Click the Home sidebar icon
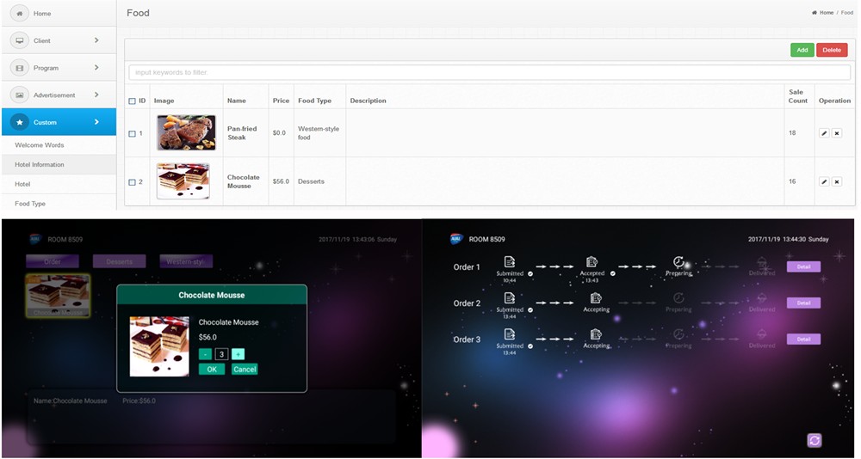This screenshot has width=861, height=459. pyautogui.click(x=20, y=13)
